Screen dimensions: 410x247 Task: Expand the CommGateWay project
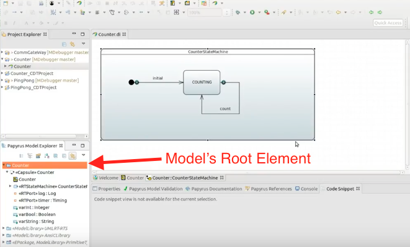point(2,52)
